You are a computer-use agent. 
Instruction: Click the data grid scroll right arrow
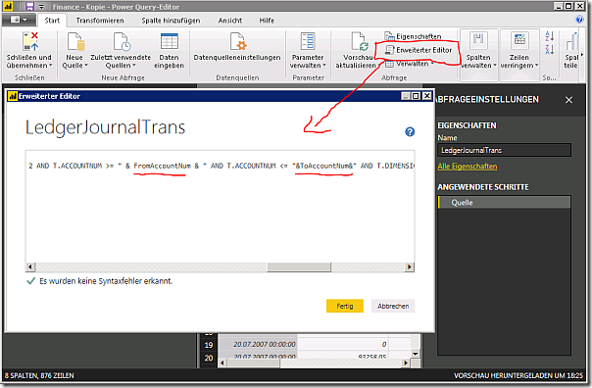406,364
